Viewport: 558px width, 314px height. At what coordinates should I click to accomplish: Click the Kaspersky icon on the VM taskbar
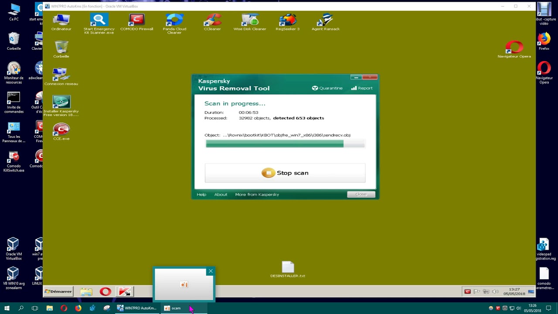coord(125,292)
